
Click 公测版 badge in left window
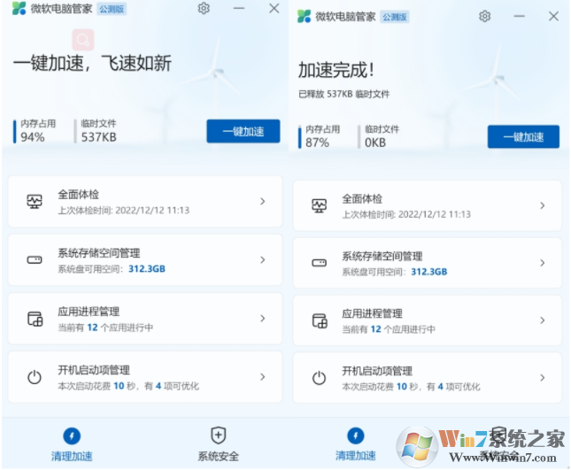click(112, 9)
